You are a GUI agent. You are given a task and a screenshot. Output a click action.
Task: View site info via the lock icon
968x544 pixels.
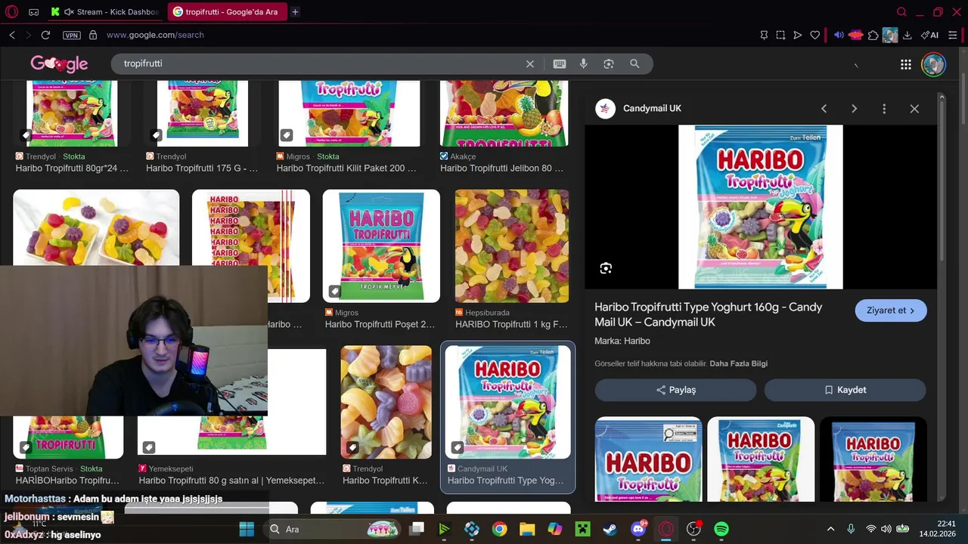click(93, 35)
